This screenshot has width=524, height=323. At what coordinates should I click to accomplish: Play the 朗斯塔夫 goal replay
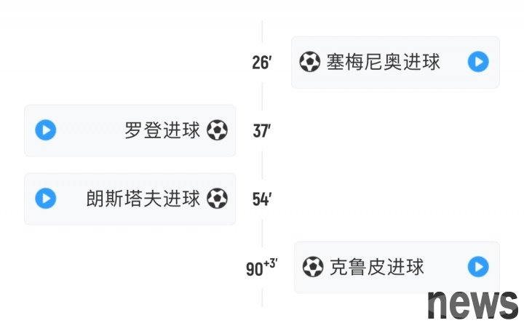(46, 199)
